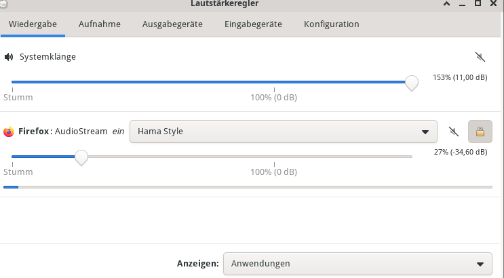This screenshot has width=504, height=278.
Task: Toggle the Firefox channel lock button
Action: 480,132
